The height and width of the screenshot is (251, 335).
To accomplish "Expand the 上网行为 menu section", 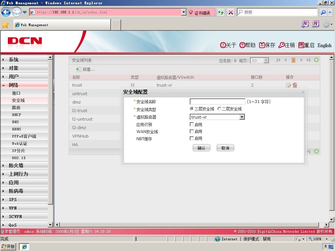I will pyautogui.click(x=24, y=174).
